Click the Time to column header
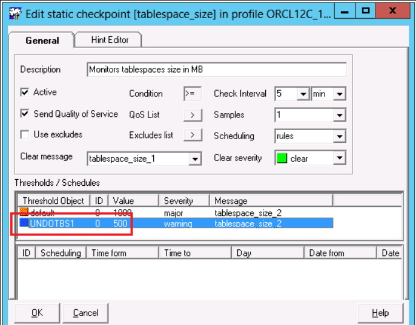416x325 pixels. [195, 253]
